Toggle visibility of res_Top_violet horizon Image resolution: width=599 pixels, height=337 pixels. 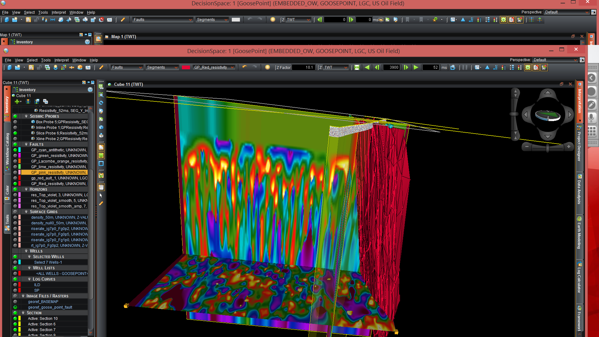[15, 195]
